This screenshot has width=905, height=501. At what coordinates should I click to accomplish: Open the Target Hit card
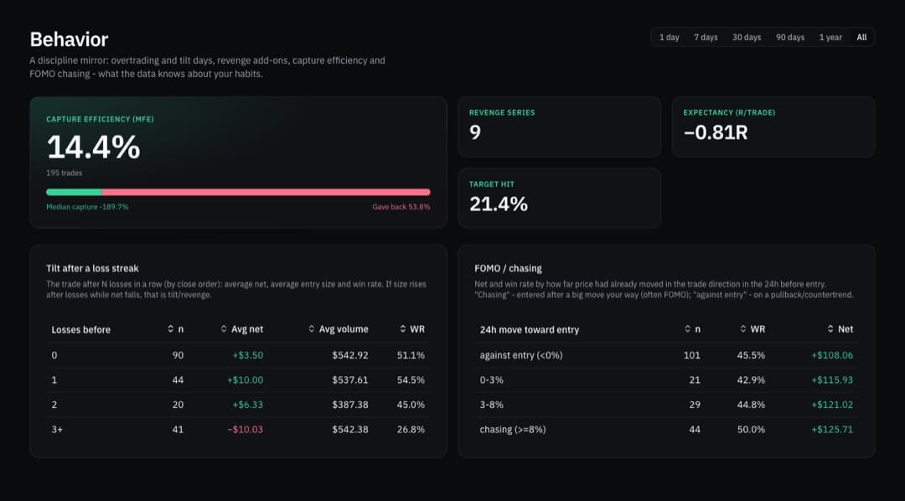pos(559,198)
